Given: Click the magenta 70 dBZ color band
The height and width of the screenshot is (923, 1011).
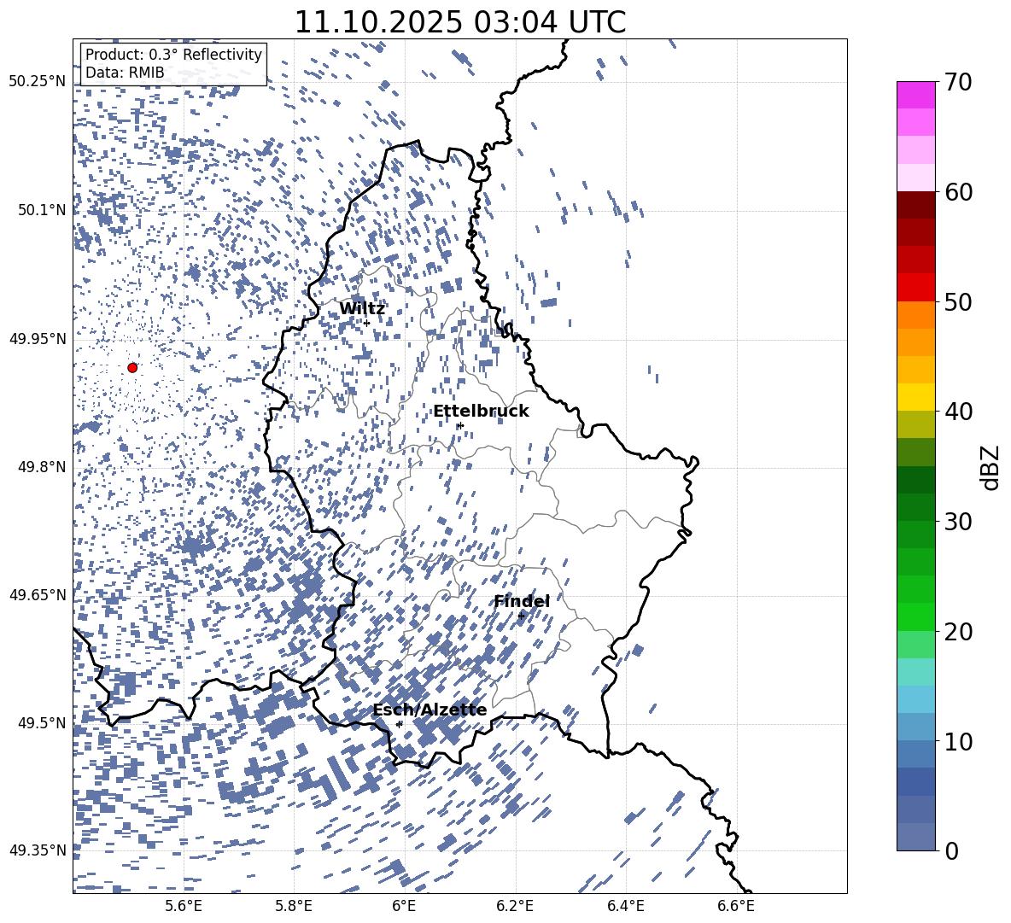Looking at the screenshot, I should (915, 96).
